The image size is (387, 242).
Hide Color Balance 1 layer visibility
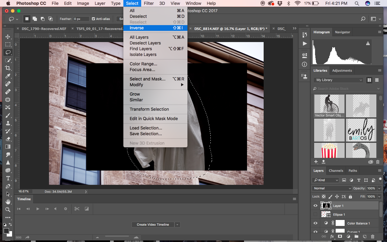(315, 223)
